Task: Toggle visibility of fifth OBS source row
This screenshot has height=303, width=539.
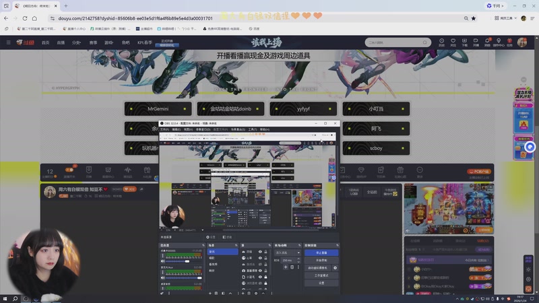Action: [x=260, y=277]
